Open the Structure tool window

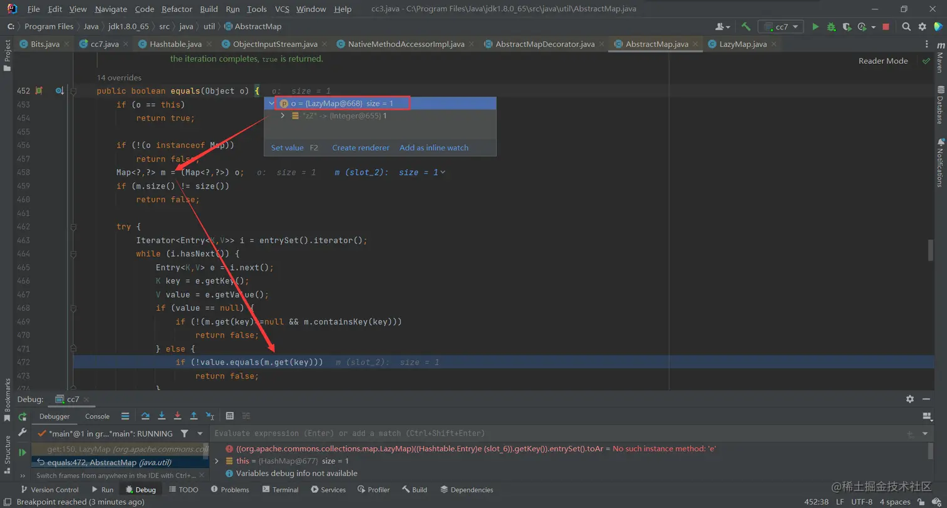click(x=7, y=454)
